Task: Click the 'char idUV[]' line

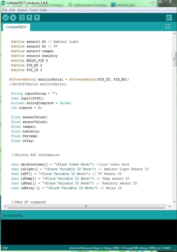Action: click(66, 174)
